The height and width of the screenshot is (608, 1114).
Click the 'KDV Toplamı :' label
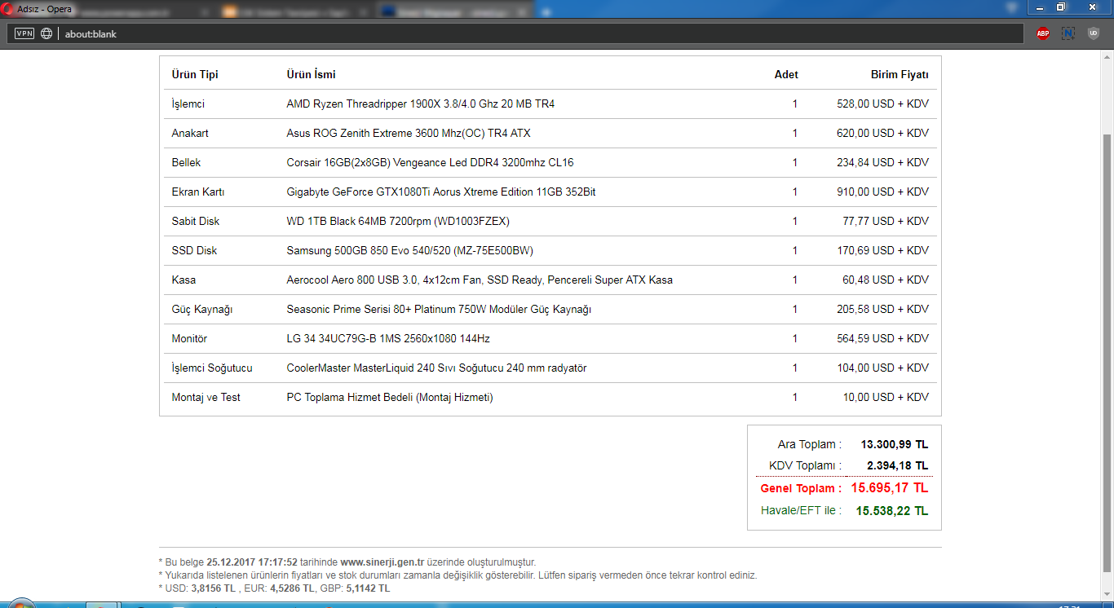[805, 465]
